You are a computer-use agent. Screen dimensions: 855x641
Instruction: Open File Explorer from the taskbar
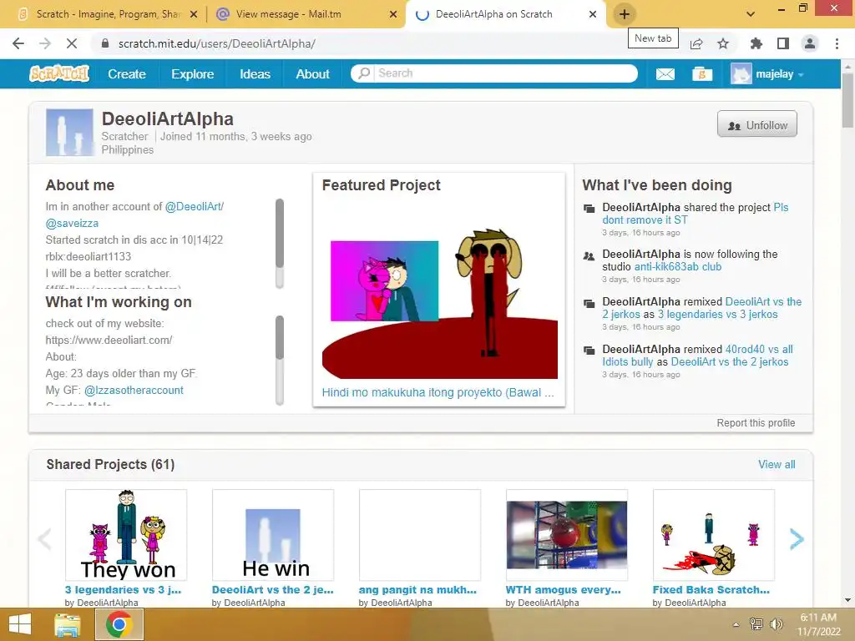pyautogui.click(x=67, y=624)
